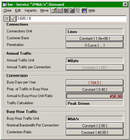Click the formula bar containing 3,600 / 8
Image resolution: width=130 pixels, height=140 pixels.
point(71,18)
